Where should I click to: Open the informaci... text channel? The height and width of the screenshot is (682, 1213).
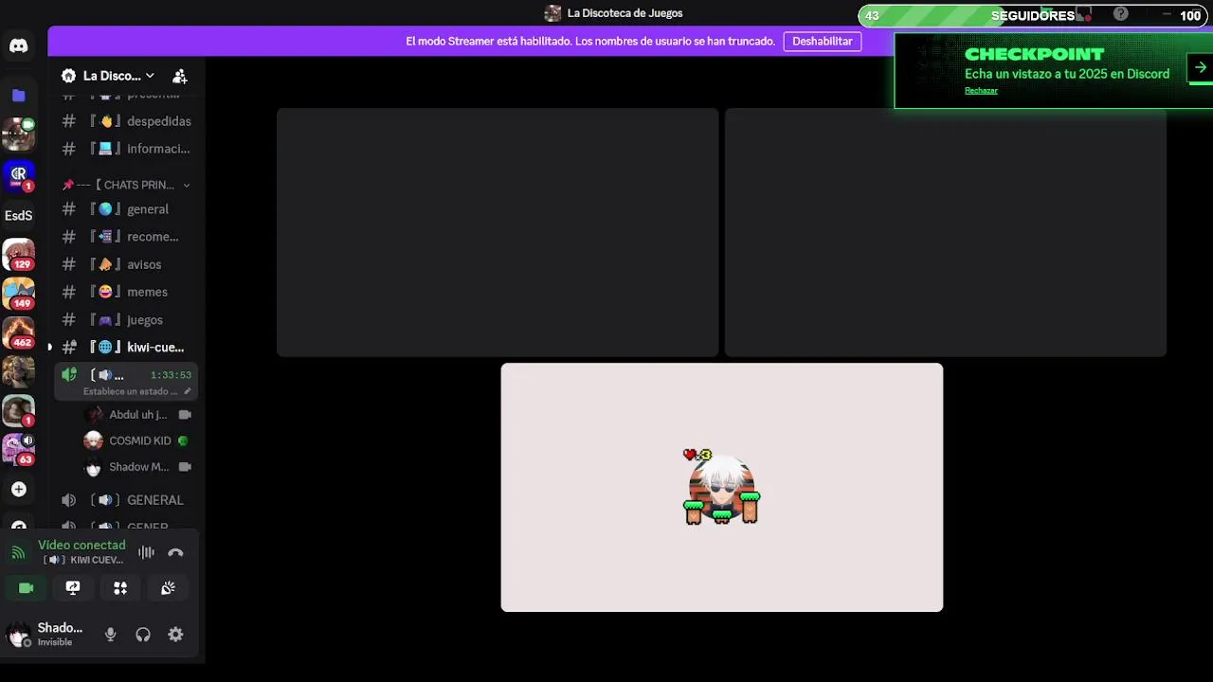[126, 149]
